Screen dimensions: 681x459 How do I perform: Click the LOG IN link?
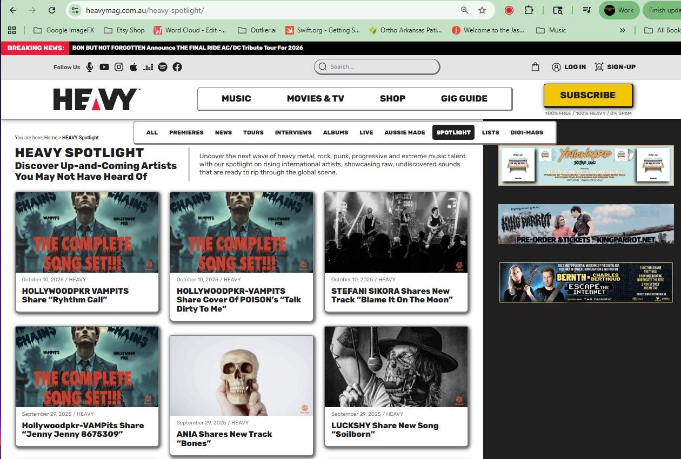pyautogui.click(x=569, y=67)
